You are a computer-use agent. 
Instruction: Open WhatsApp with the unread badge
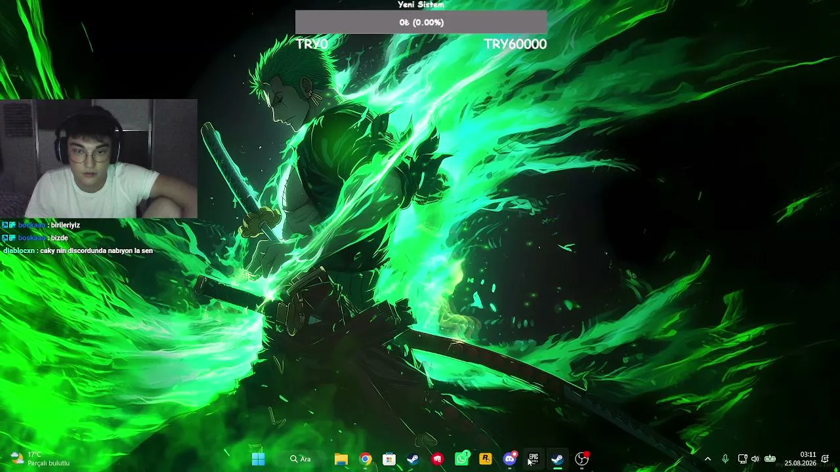(462, 458)
